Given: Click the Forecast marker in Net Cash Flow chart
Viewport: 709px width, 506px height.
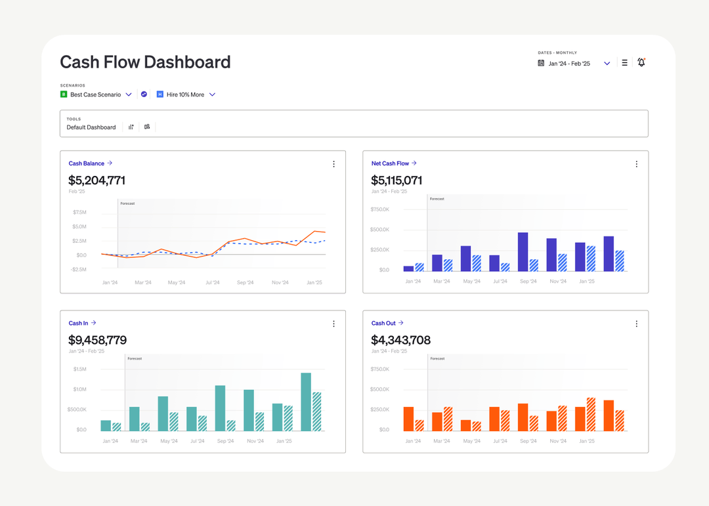Looking at the screenshot, I should pos(437,199).
